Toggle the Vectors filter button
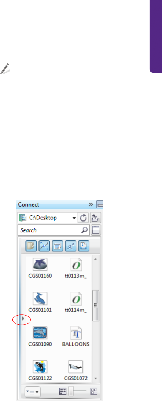This screenshot has width=162, height=401. [44, 246]
